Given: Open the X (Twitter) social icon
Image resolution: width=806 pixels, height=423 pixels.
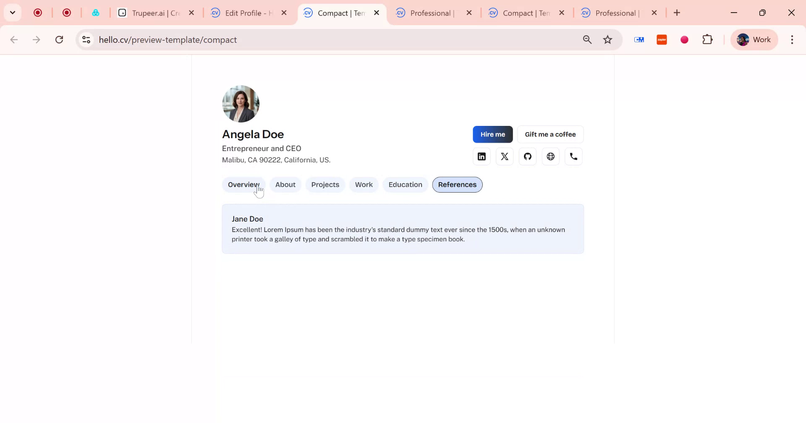Looking at the screenshot, I should pos(504,156).
